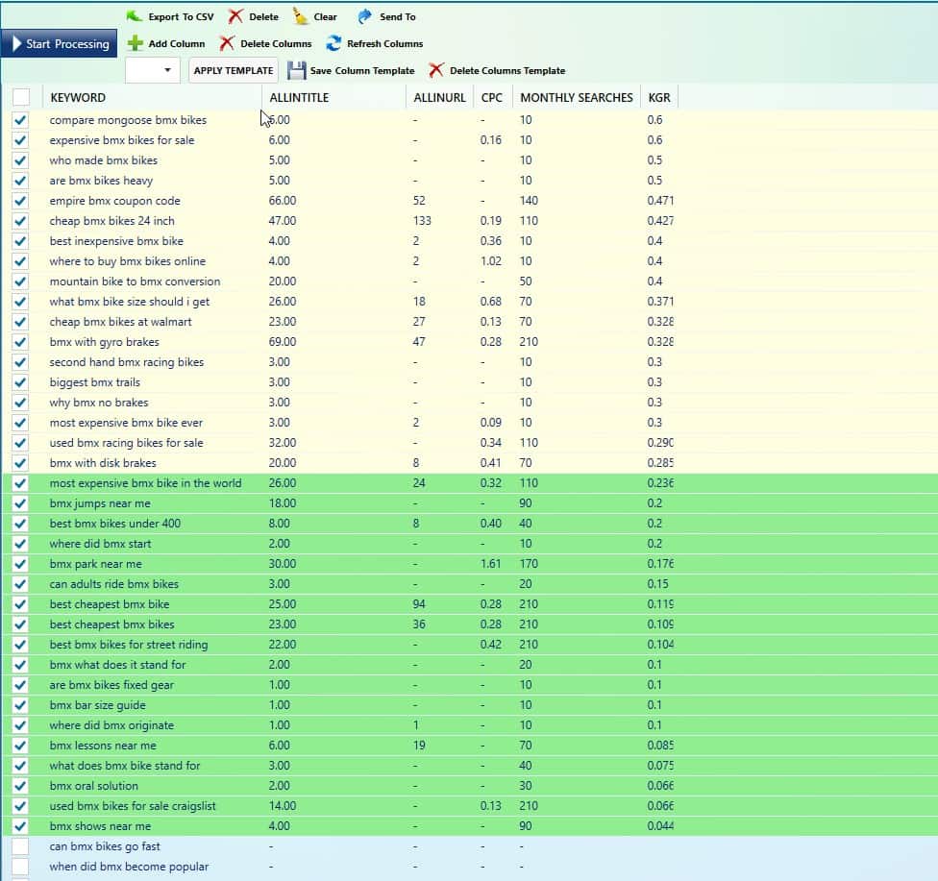This screenshot has width=938, height=881.
Task: Sort by the KGR column header
Action: coord(659,97)
